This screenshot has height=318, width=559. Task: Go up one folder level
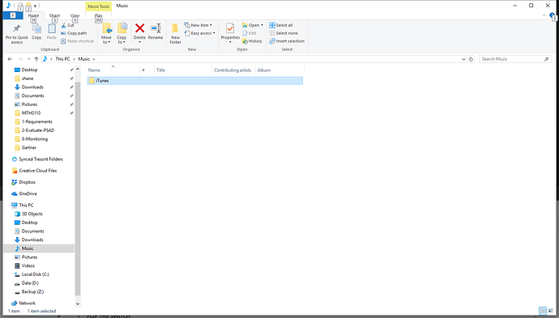tap(36, 59)
